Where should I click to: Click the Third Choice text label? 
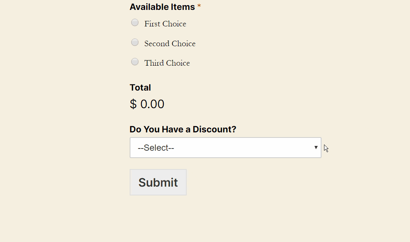pyautogui.click(x=167, y=63)
